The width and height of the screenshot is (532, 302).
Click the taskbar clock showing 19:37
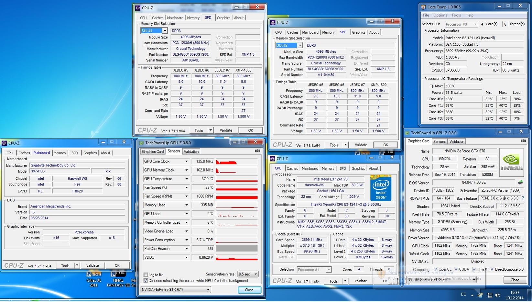click(515, 292)
